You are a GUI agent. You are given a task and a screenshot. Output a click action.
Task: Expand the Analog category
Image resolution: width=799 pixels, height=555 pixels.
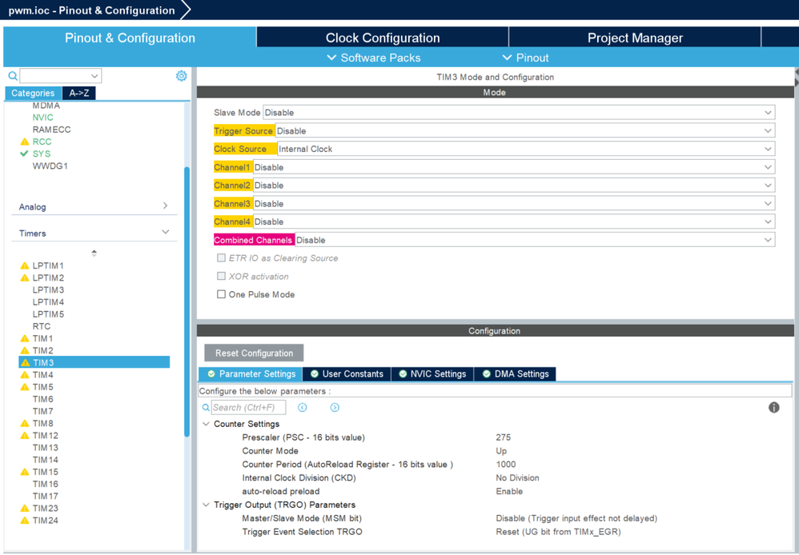pos(165,206)
